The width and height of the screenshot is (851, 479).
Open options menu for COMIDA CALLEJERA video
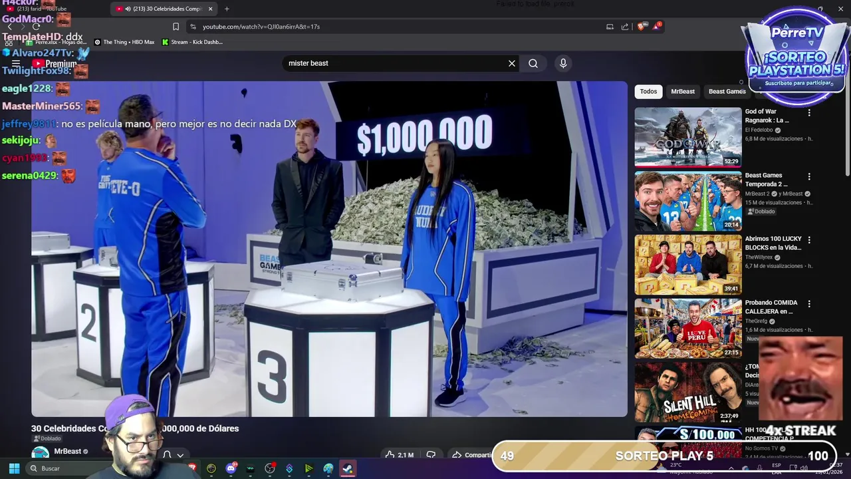click(809, 304)
